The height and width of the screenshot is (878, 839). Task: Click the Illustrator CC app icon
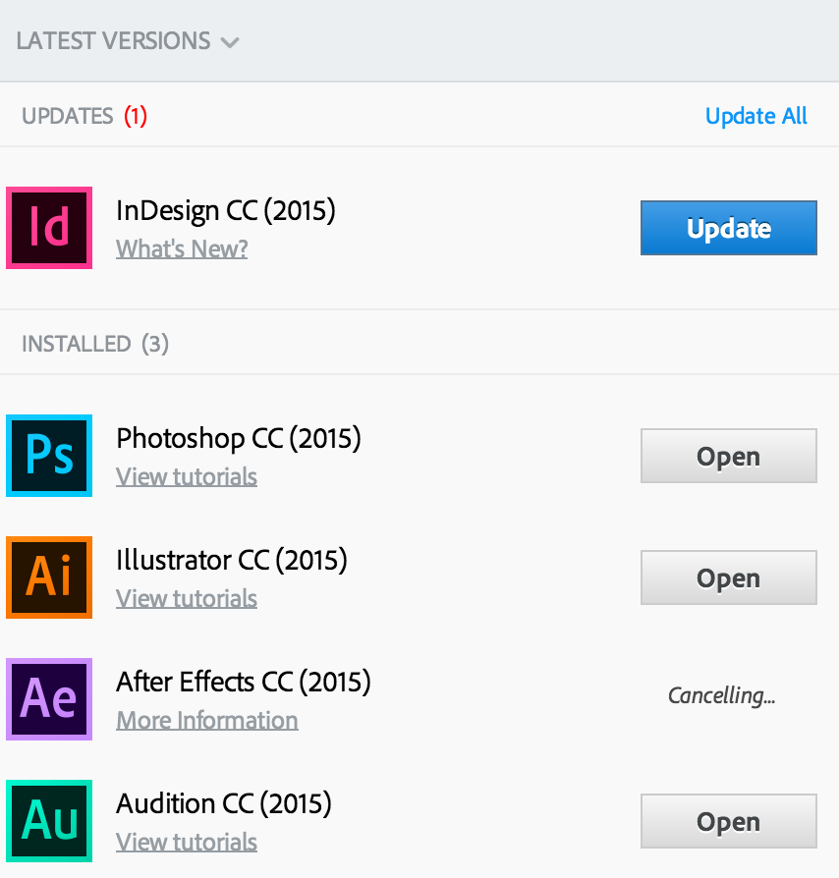[x=49, y=577]
